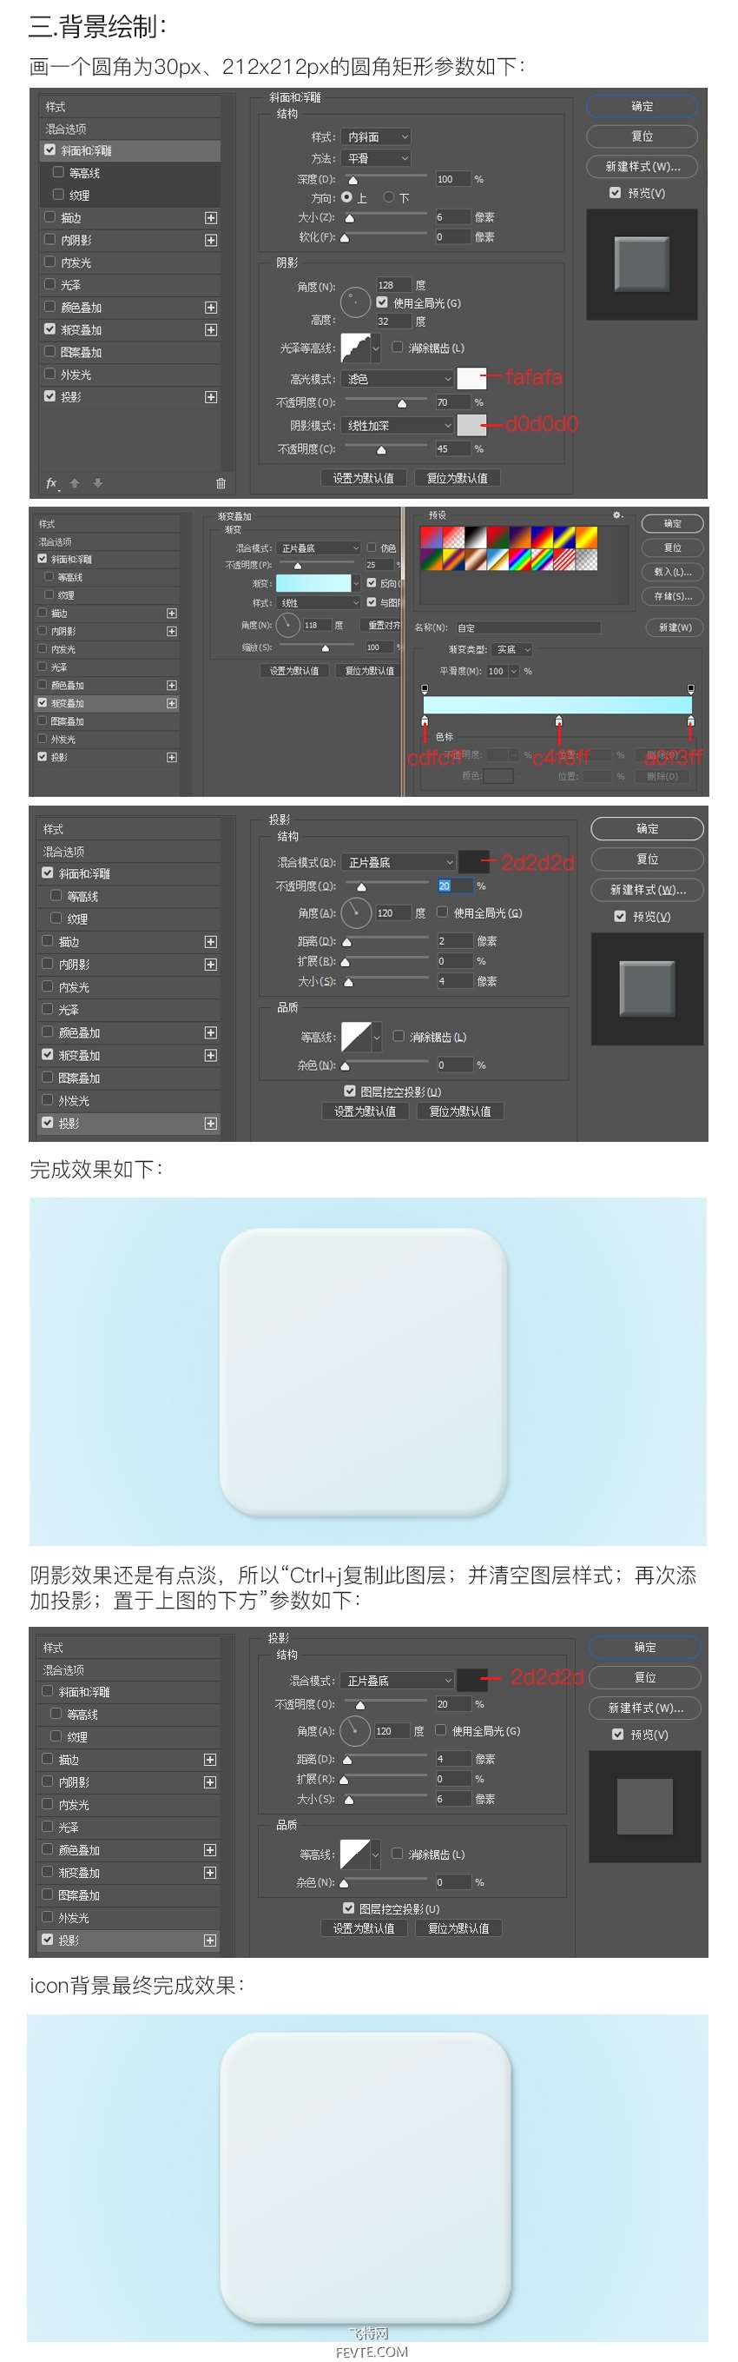Click the 载入(L)... button
Screen dimensions: 738x2362
pyautogui.click(x=672, y=572)
